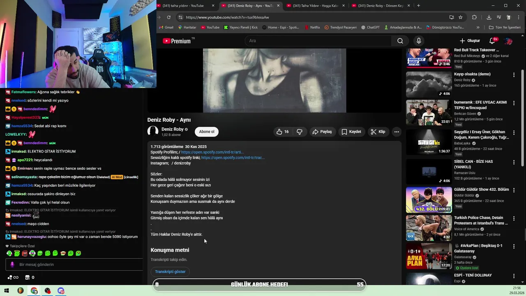This screenshot has height=296, width=526.
Task: Open Deniz Roby channel avatar
Action: click(x=153, y=132)
